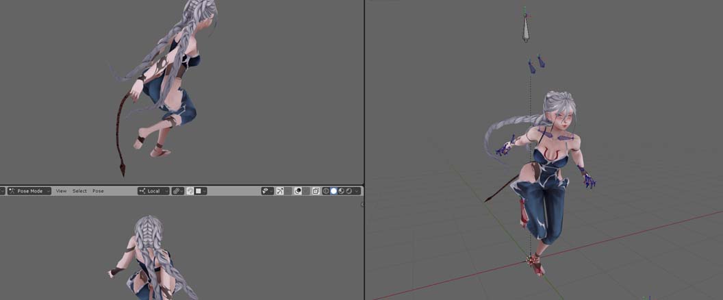Open the object types visibility dropdown

[268, 191]
